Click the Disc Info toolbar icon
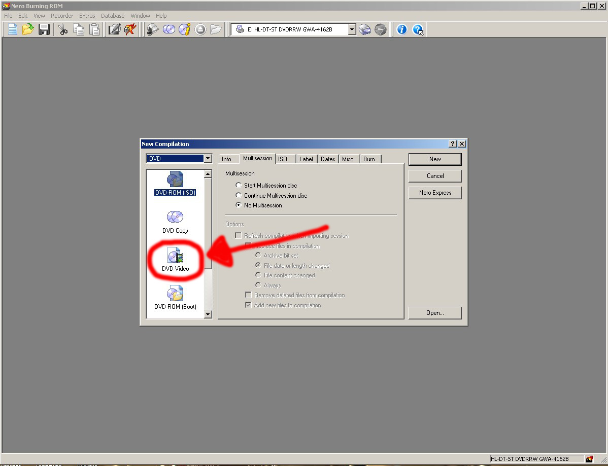This screenshot has height=466, width=608. pyautogui.click(x=185, y=29)
